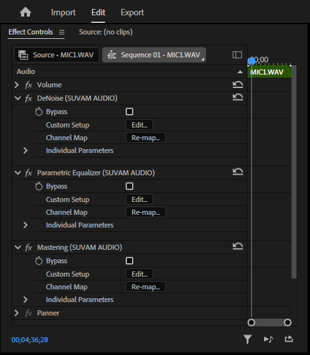Open the Effect Controls panel menu icon

point(62,32)
